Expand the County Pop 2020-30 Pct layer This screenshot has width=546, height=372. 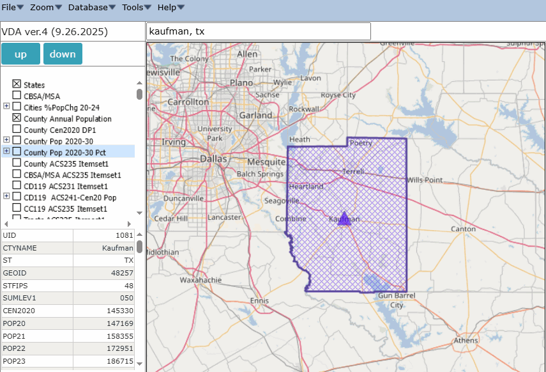tap(6, 151)
